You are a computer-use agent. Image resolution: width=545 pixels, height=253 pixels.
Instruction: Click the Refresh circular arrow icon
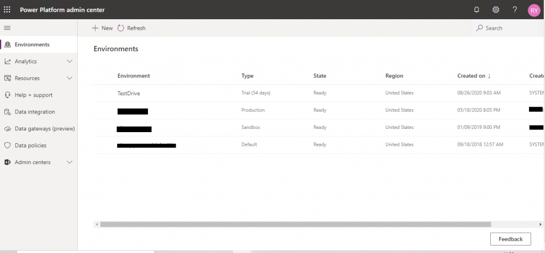[121, 28]
